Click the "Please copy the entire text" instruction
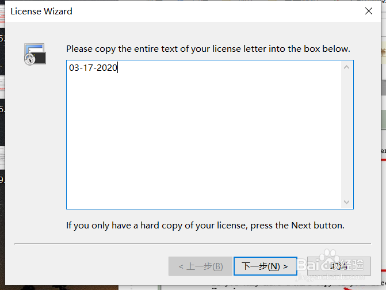Viewport: 386px width, 290px height. click(x=208, y=49)
